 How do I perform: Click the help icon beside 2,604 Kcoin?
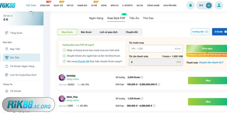[x=142, y=77]
